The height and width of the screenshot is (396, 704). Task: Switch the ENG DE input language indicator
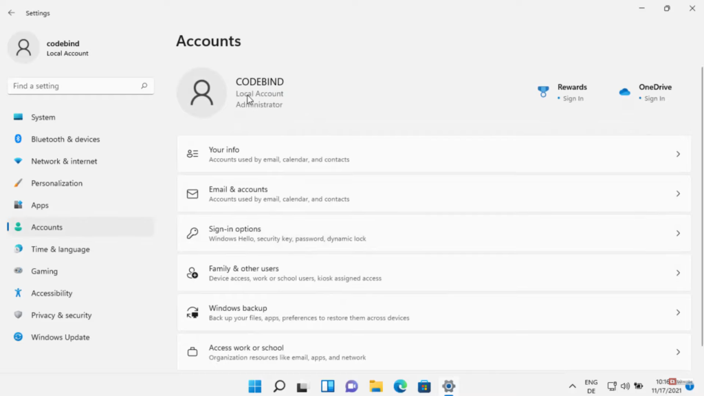pos(591,386)
